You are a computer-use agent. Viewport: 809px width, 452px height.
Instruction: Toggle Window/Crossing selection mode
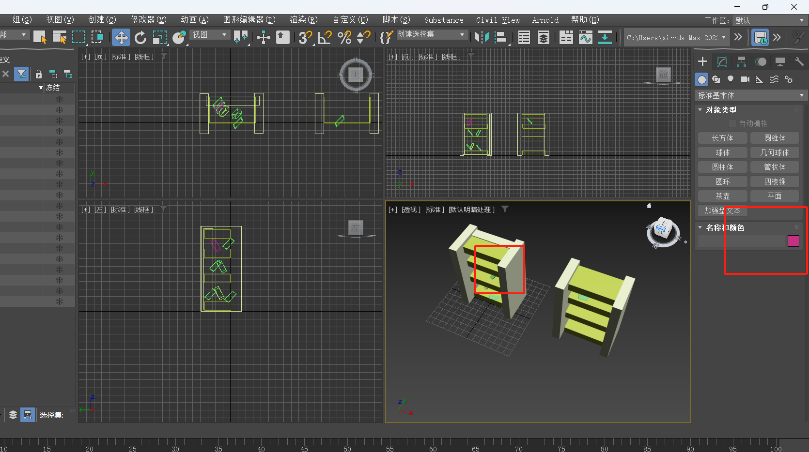tap(97, 37)
